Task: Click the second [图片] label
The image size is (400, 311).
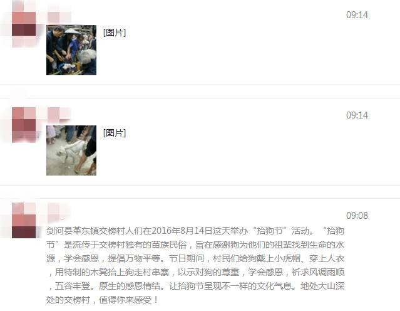Action: click(115, 133)
